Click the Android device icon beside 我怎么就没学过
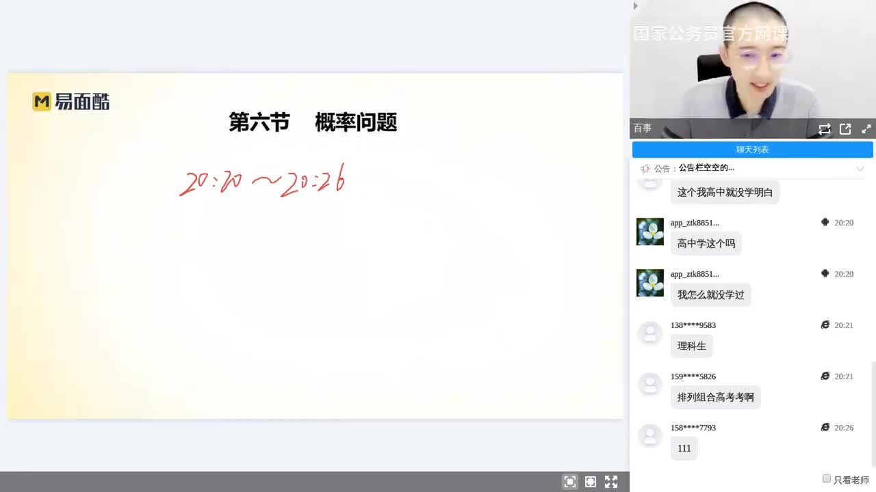The image size is (876, 492). 825,274
